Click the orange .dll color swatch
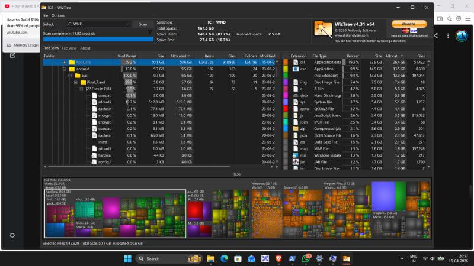Image resolution: width=474 pixels, height=266 pixels. click(286, 62)
